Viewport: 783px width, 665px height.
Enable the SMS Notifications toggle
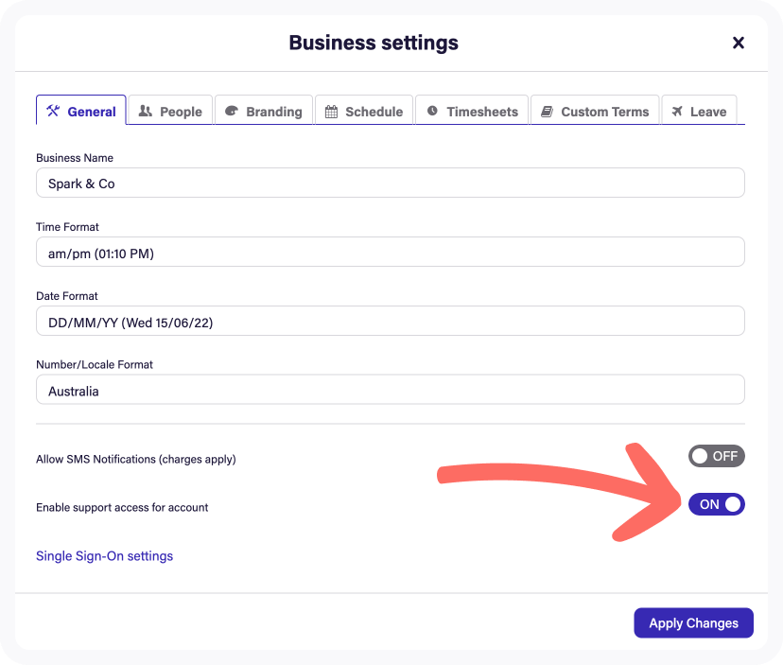click(717, 456)
